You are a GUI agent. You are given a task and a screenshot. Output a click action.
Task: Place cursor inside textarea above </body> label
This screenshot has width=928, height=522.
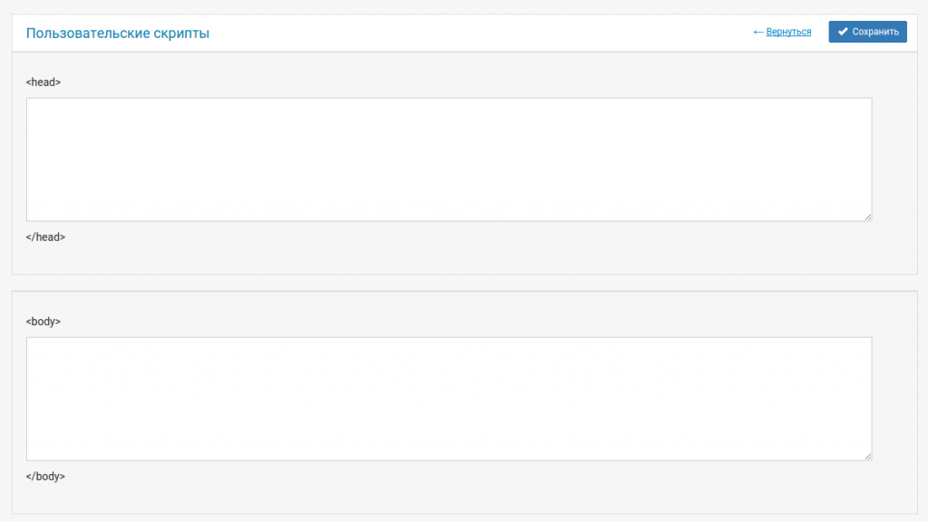(x=449, y=399)
